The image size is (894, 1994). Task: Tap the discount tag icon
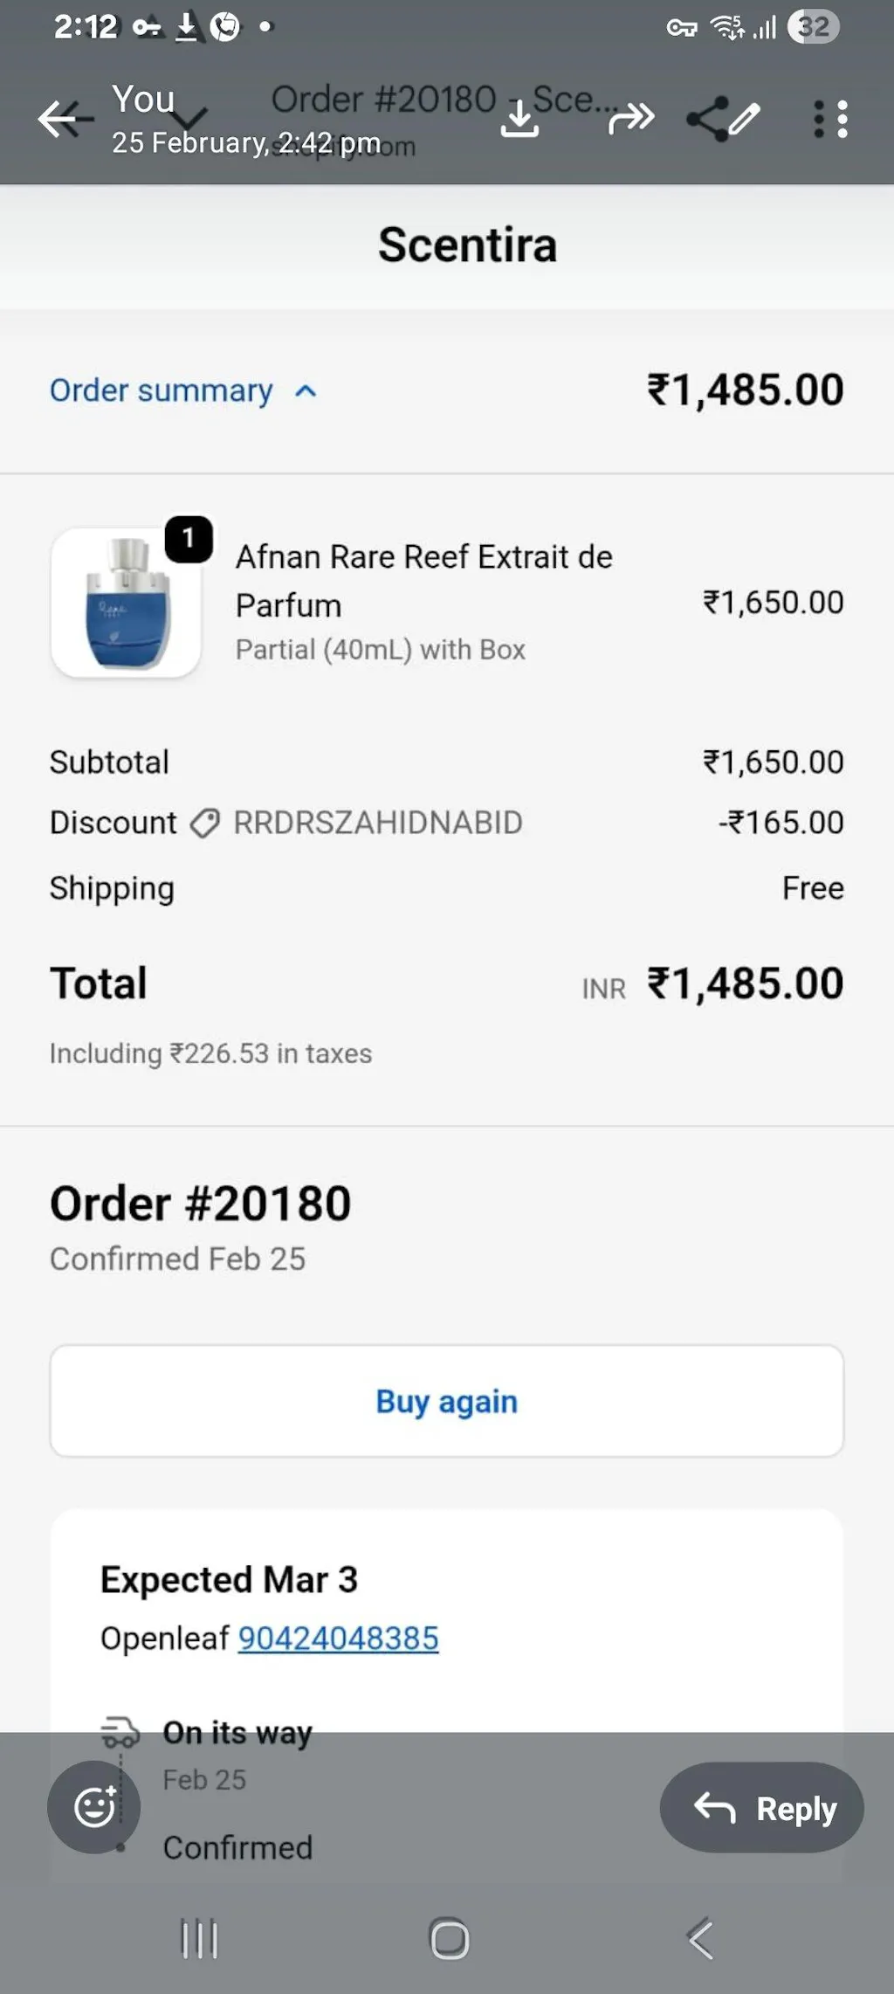[x=204, y=823]
